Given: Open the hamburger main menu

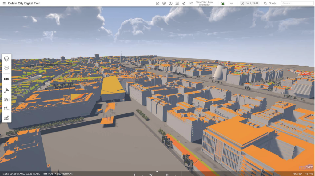Looking at the screenshot, I should (x=4, y=3).
